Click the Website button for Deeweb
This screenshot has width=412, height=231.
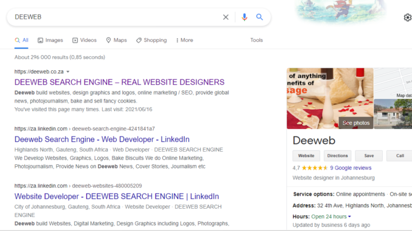click(x=306, y=156)
